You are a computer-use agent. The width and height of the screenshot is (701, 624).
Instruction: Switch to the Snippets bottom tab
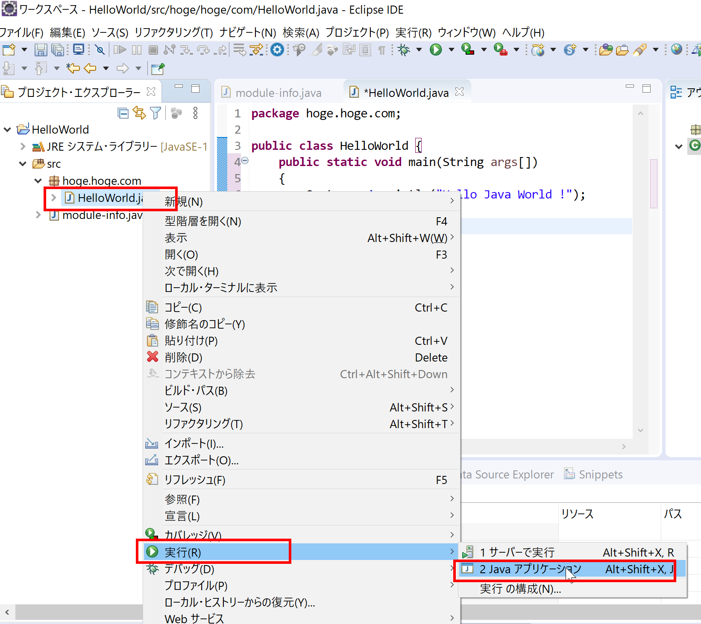(x=593, y=474)
